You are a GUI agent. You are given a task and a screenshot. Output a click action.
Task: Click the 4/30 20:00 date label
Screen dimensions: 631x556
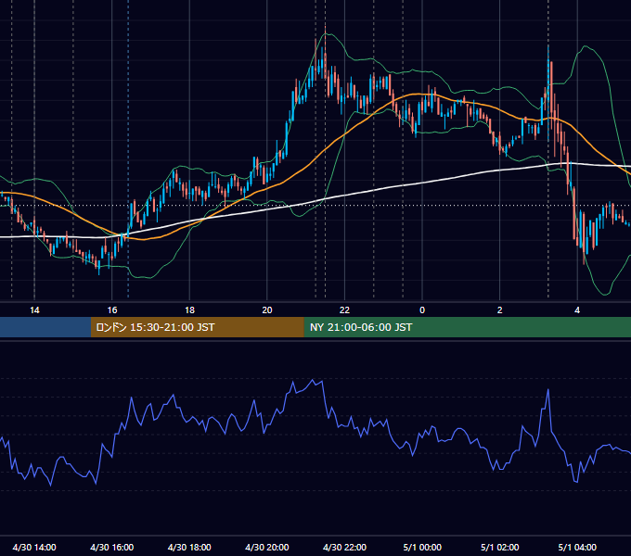click(x=267, y=547)
